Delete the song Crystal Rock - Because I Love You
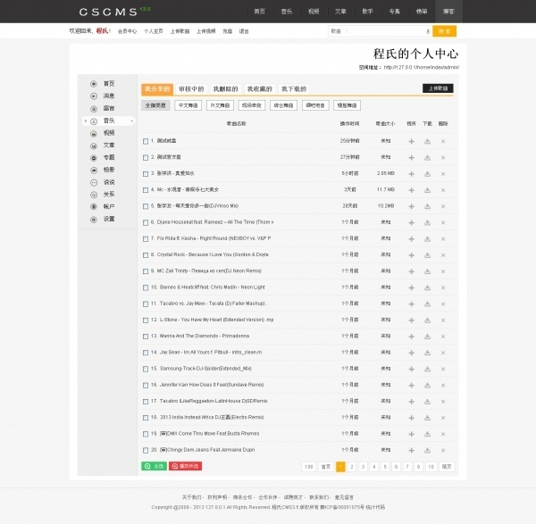 pyautogui.click(x=443, y=254)
